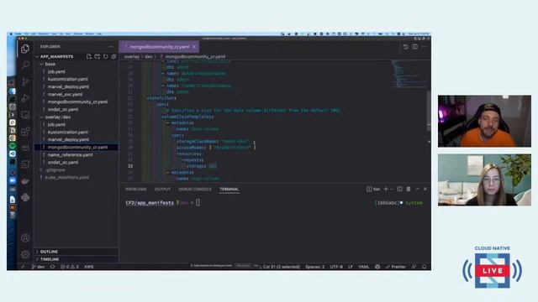Create a new file in APP_MANIFESTS
Screen dimensions: 538x302
89,56
